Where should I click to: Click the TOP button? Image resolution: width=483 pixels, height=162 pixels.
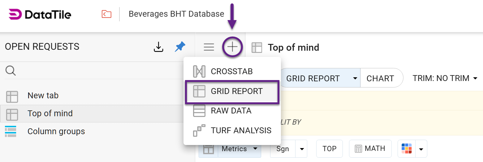click(329, 149)
